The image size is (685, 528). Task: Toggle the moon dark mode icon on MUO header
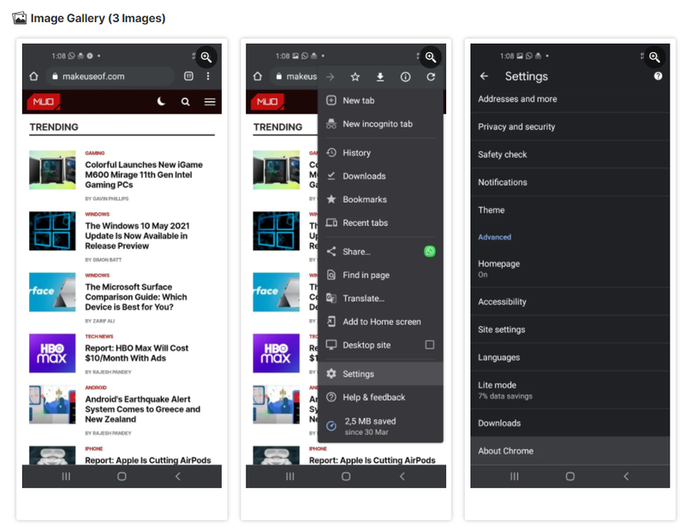162,102
